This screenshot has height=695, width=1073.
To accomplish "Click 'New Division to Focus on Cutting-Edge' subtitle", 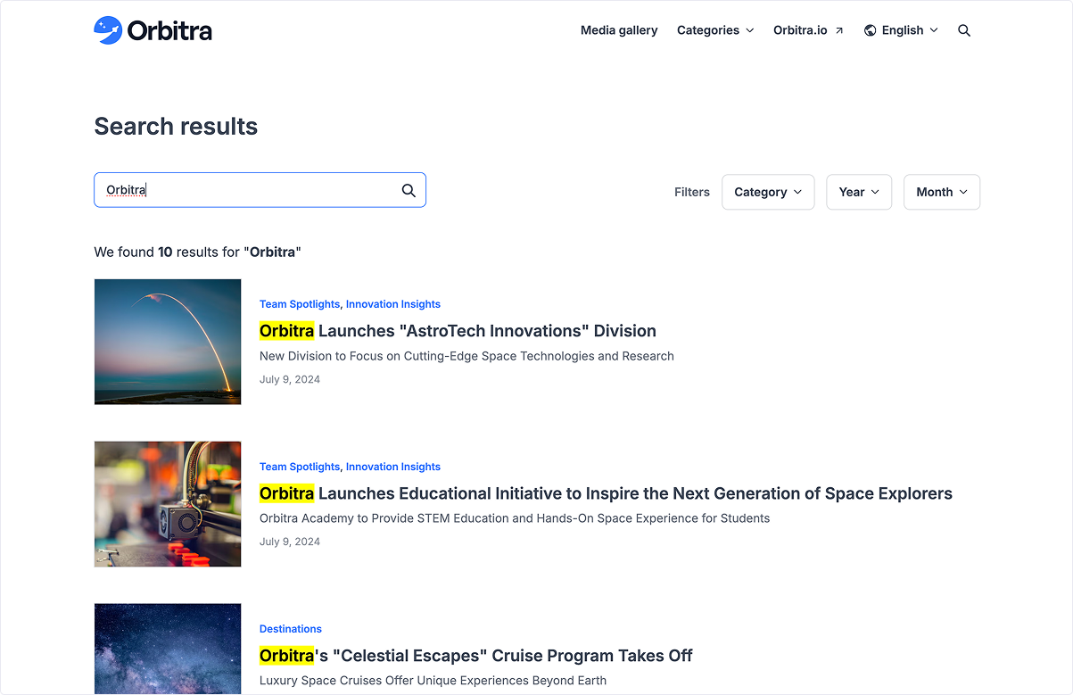I will pyautogui.click(x=466, y=356).
